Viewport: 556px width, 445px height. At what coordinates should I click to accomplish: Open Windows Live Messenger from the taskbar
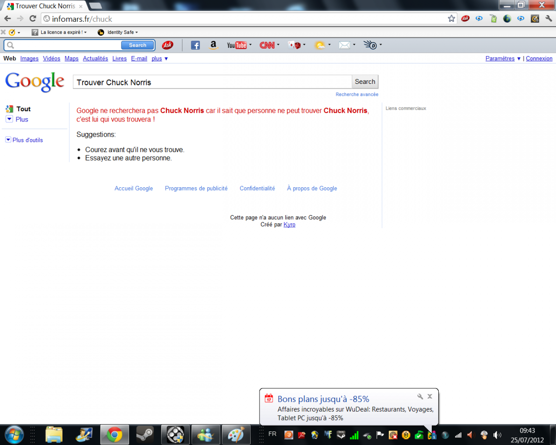point(205,435)
